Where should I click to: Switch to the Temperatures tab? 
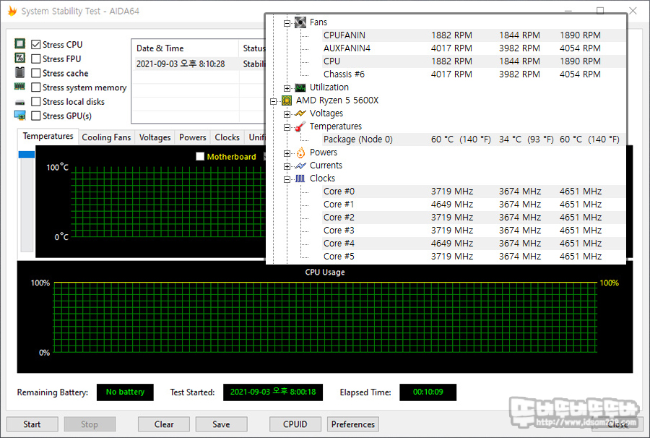click(48, 136)
